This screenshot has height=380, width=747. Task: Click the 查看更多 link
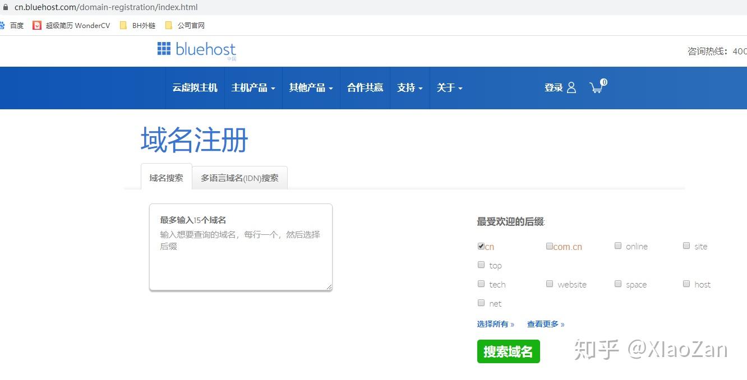tap(546, 324)
